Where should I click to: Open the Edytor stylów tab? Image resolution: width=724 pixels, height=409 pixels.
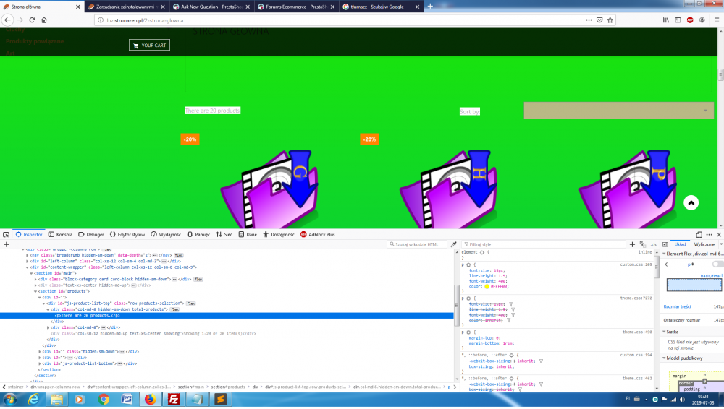coord(127,234)
